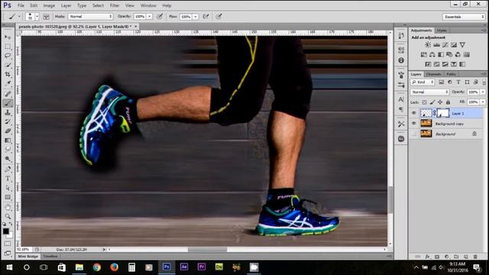Toggle pressure for opacity button
This screenshot has width=489, height=275.
[x=160, y=17]
